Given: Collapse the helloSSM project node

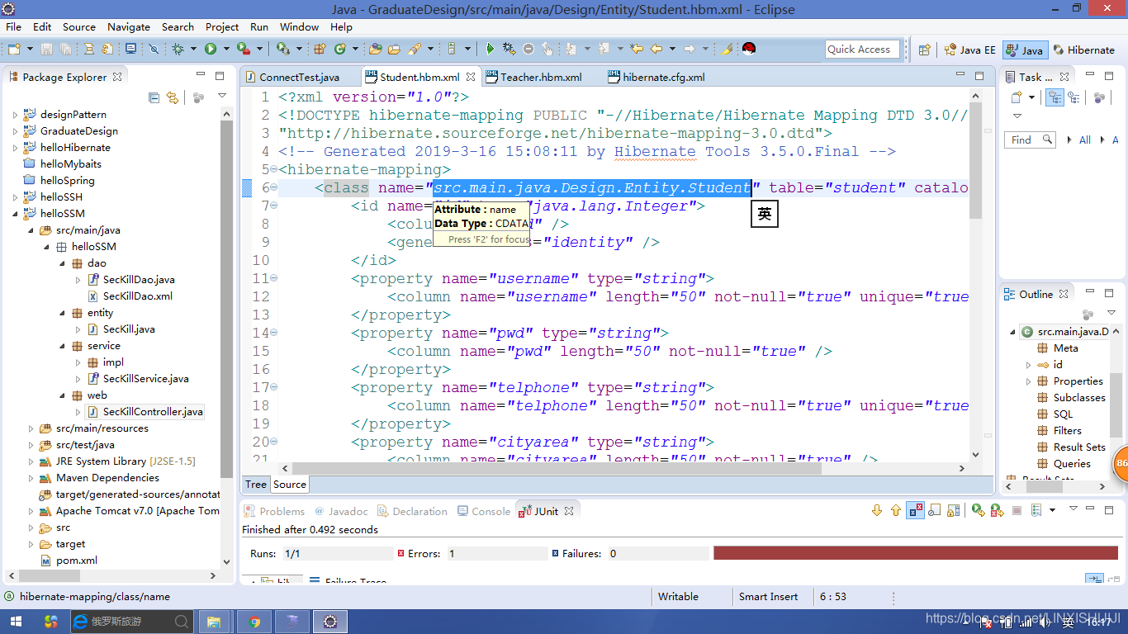Looking at the screenshot, I should tap(16, 214).
